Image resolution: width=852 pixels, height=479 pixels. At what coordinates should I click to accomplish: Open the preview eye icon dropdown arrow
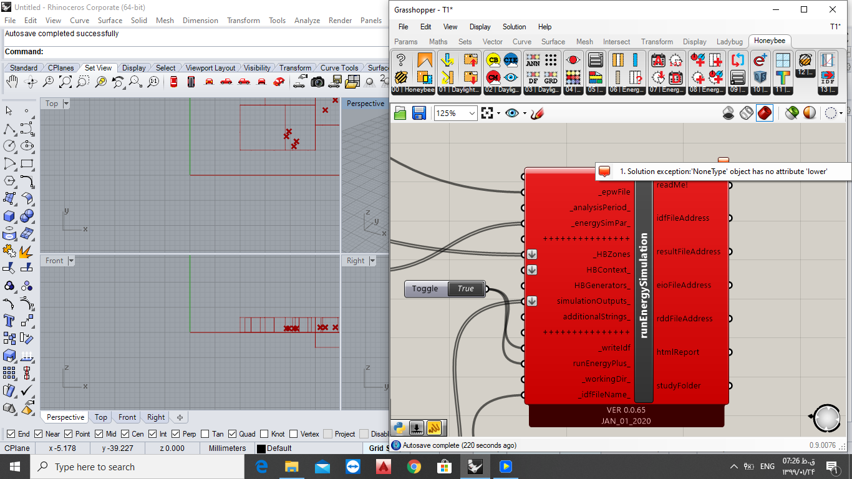(525, 113)
